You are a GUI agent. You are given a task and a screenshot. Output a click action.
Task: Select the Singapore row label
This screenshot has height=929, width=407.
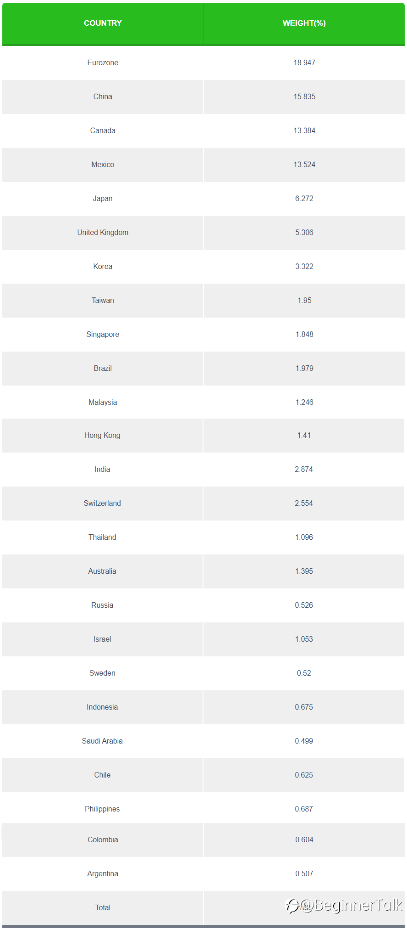point(103,334)
